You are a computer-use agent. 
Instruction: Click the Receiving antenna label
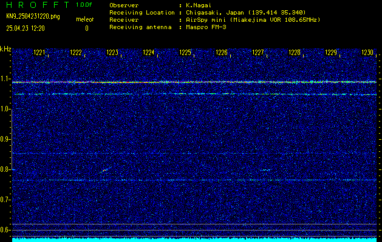pyautogui.click(x=140, y=27)
